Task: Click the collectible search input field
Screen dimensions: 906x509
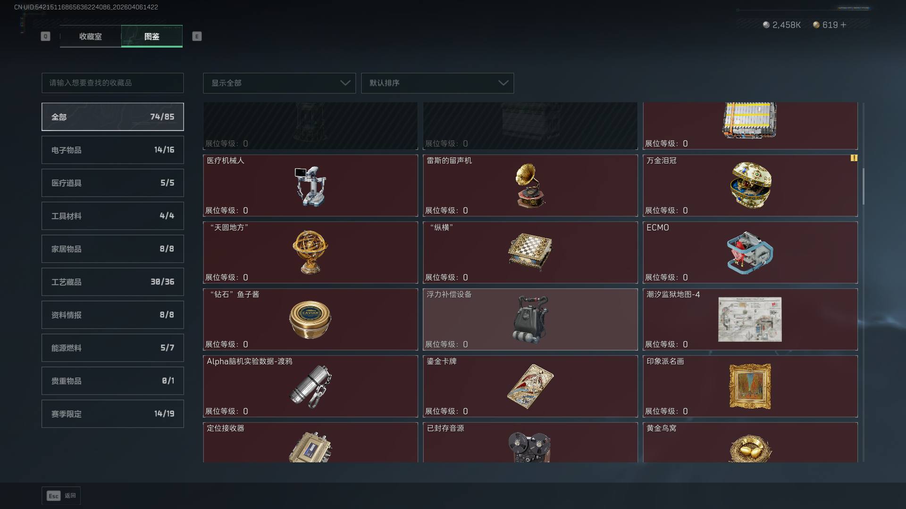Action: (x=113, y=83)
